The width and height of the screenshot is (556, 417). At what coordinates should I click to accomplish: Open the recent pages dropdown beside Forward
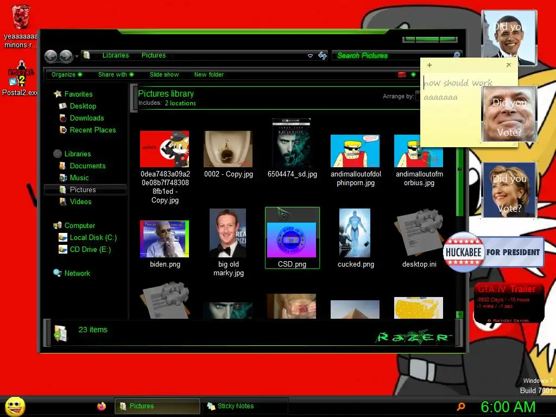point(77,56)
